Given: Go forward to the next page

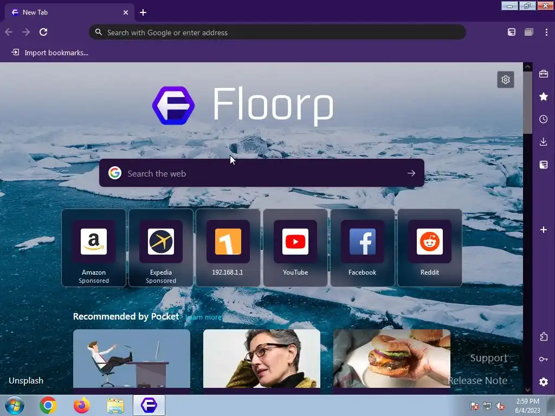Looking at the screenshot, I should click(x=26, y=32).
